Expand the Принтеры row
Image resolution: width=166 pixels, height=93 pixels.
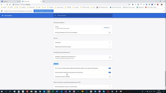coord(83,42)
